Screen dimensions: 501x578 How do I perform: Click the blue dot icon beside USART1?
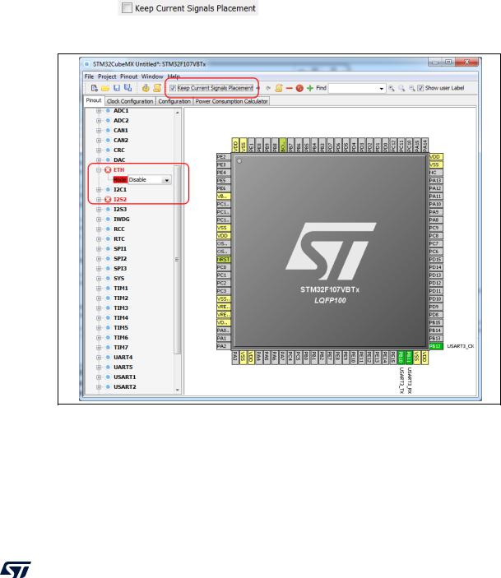coord(108,377)
